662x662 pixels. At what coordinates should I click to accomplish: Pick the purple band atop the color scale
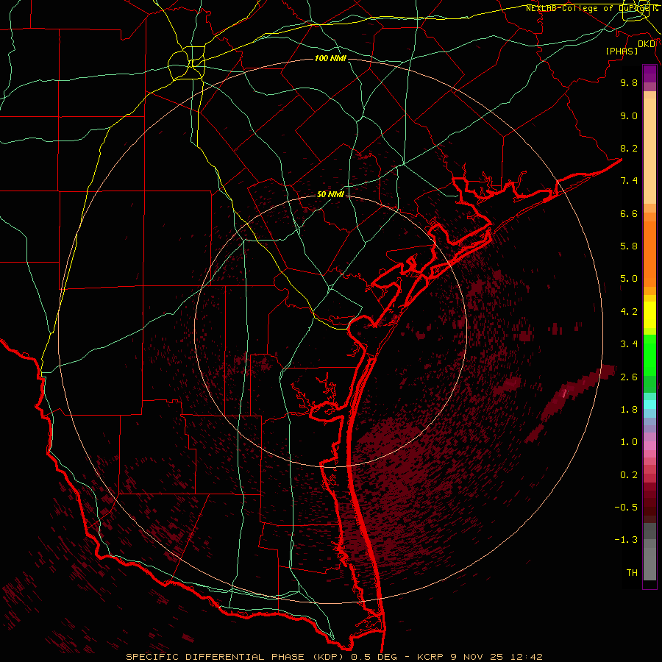[x=649, y=74]
